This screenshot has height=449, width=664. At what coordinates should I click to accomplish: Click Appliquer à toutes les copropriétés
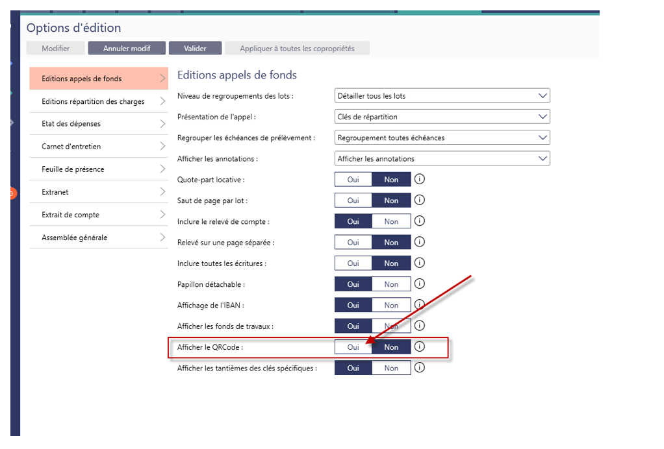point(297,49)
